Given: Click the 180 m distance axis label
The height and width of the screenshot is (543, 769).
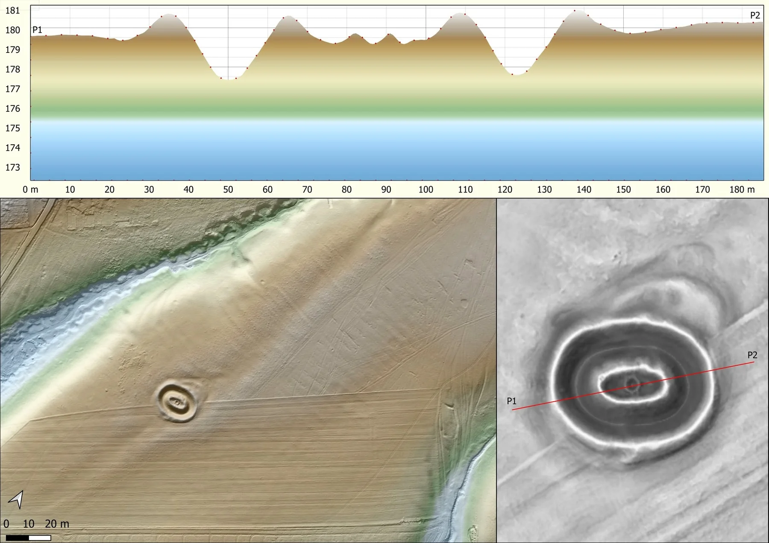Looking at the screenshot, I should click(742, 190).
